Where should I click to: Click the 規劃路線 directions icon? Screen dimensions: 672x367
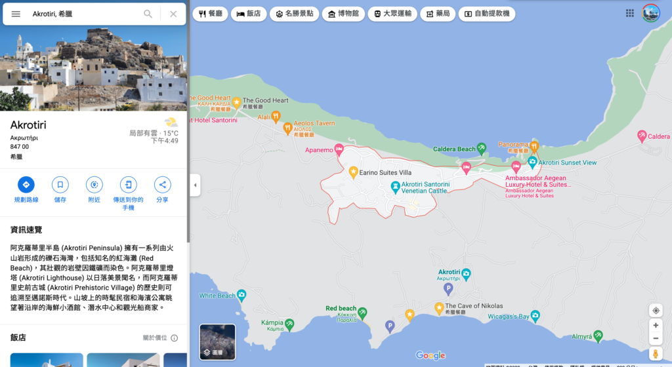coord(26,185)
